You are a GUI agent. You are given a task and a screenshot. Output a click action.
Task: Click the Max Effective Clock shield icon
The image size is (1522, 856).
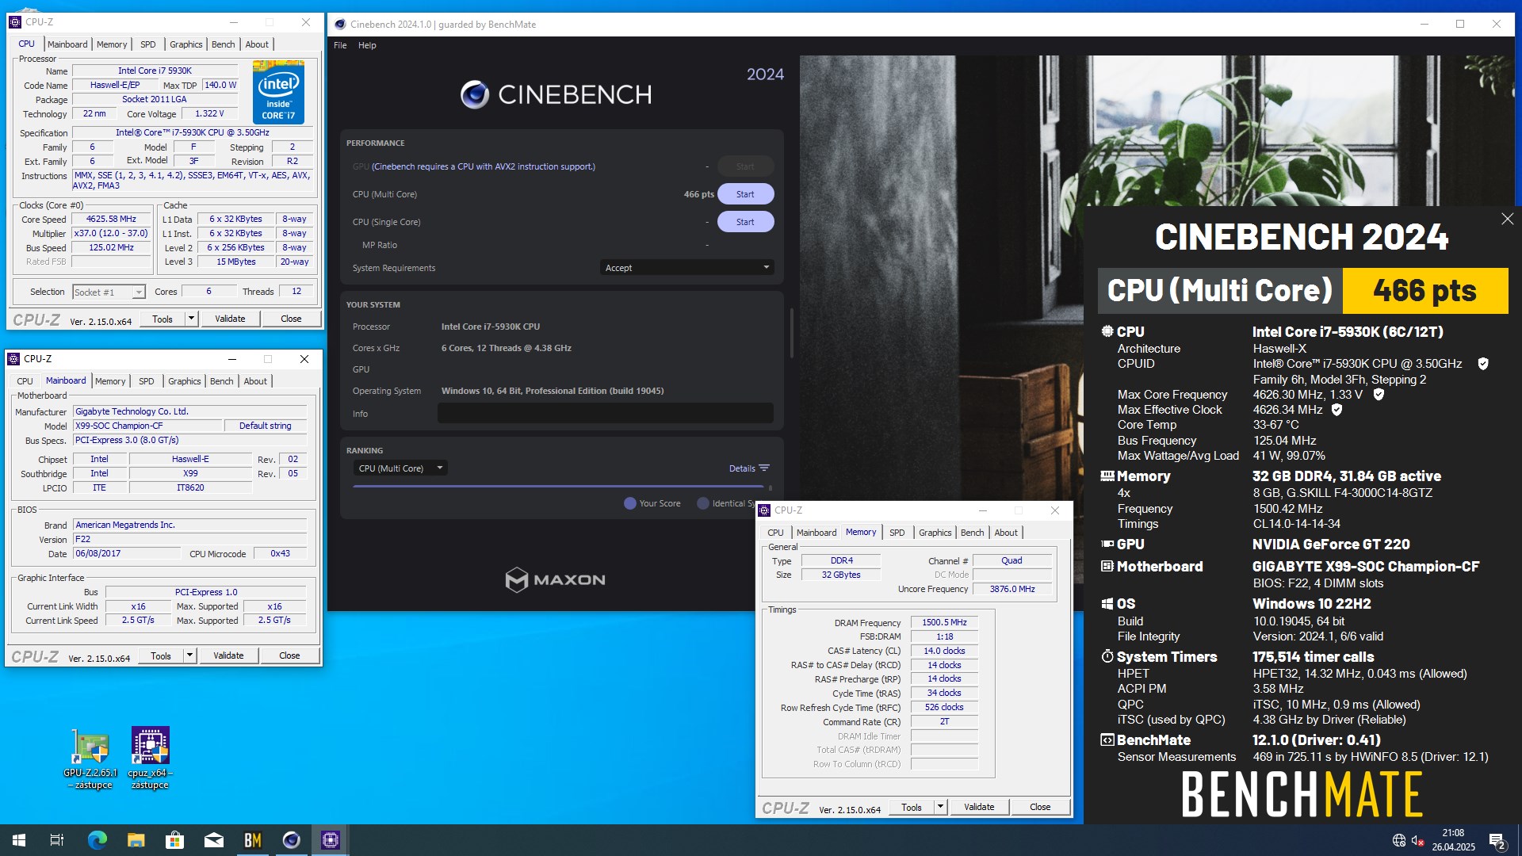click(1337, 410)
